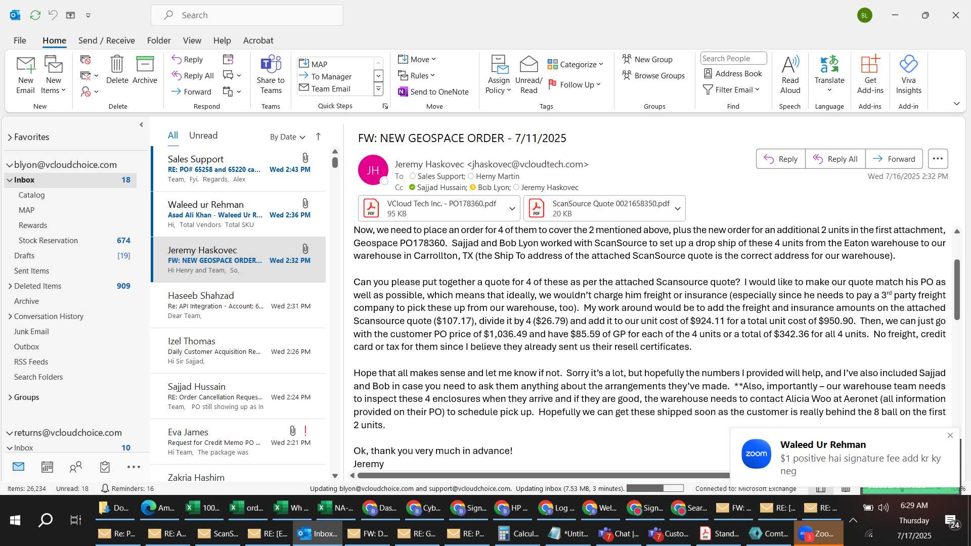
Task: Click Reply All in reading pane
Action: [x=835, y=159]
